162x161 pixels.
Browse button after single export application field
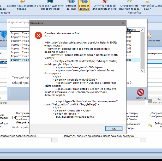55,140
